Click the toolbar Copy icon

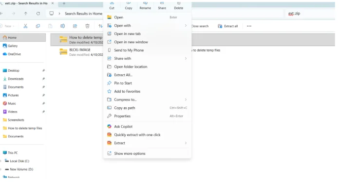coord(38,26)
